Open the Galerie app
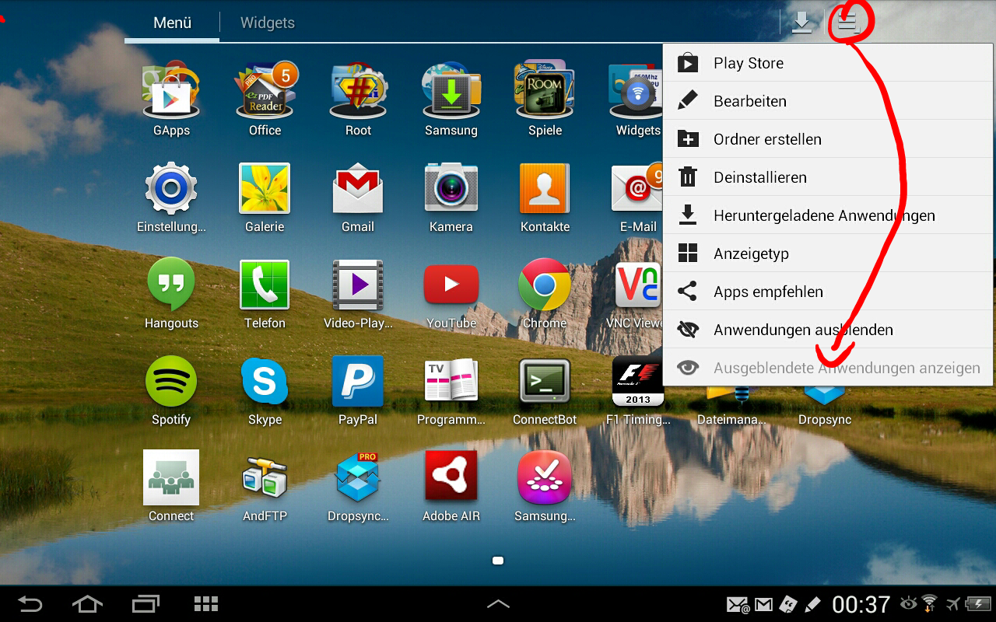This screenshot has height=622, width=996. coord(265,187)
